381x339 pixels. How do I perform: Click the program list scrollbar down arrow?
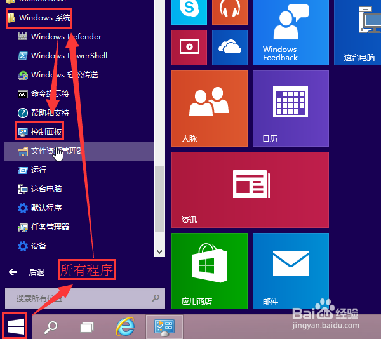(159, 252)
